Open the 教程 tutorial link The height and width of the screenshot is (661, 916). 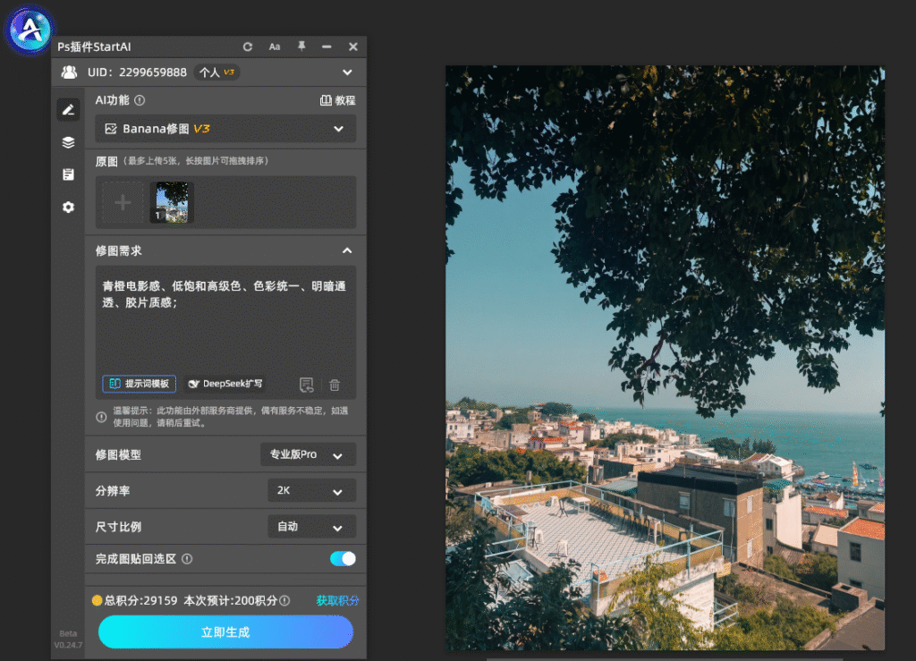[x=337, y=100]
